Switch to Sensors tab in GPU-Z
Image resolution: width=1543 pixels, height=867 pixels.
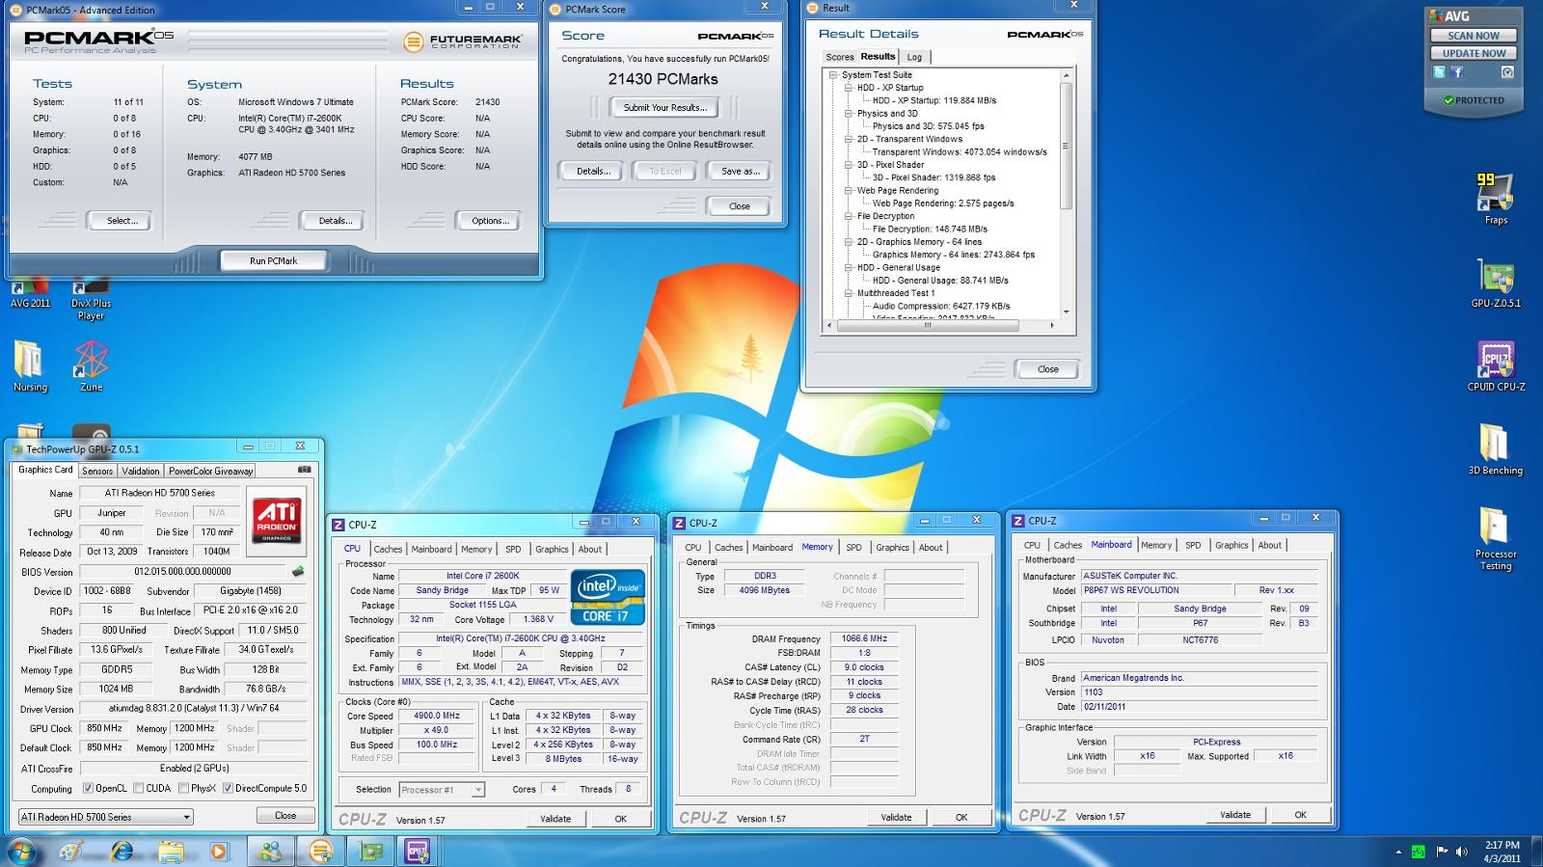[97, 471]
